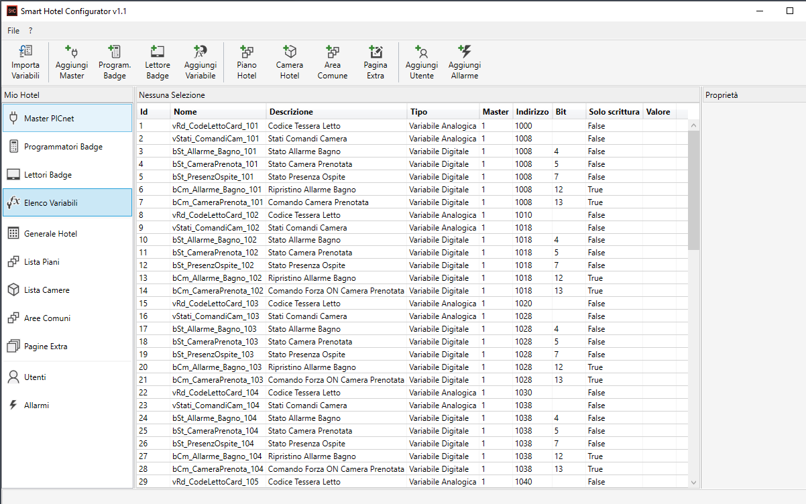This screenshot has width=806, height=504.
Task: Select the vStati_ComandiCam_101 row
Action: pos(412,139)
